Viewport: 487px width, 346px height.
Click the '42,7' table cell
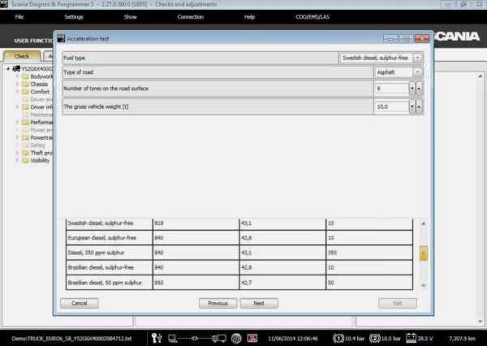pos(282,283)
